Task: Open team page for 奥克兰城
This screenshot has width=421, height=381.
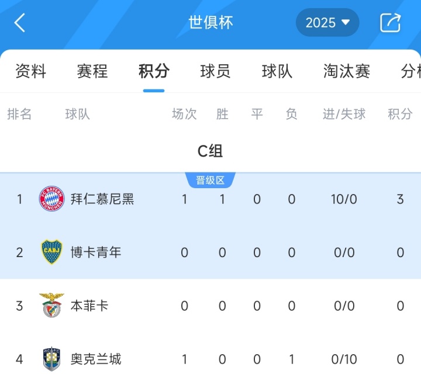Action: tap(96, 359)
